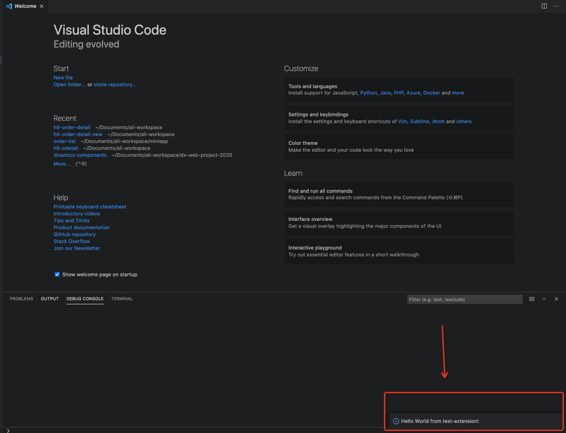Install PHP language support link

398,93
